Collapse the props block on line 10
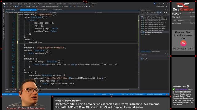This screenshot has width=197, height=110. point(18,39)
